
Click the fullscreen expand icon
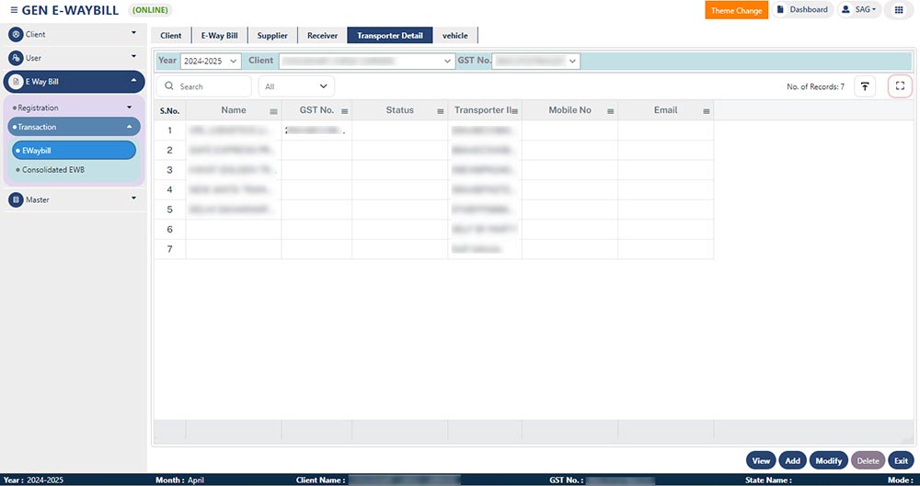[x=900, y=86]
